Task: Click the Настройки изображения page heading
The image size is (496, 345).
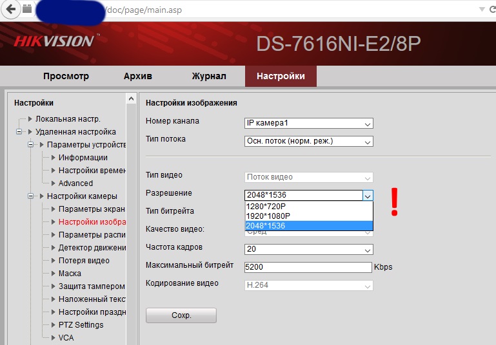Action: click(x=192, y=103)
